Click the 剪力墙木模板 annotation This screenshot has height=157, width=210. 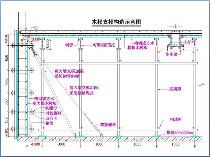coord(44,103)
